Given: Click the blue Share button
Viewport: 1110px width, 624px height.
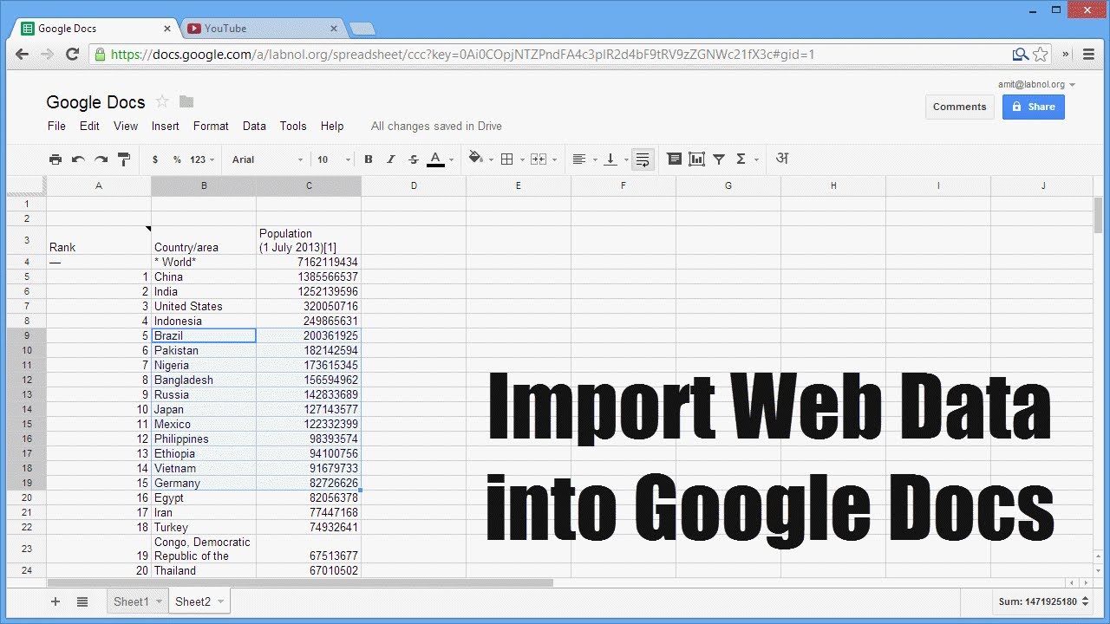Looking at the screenshot, I should pos(1034,107).
